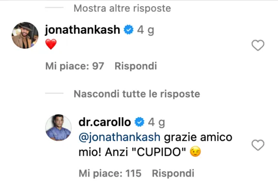The image size is (278, 193).
Task: Reply to dr.carollo's comment using Rispondi
Action: pos(173,173)
